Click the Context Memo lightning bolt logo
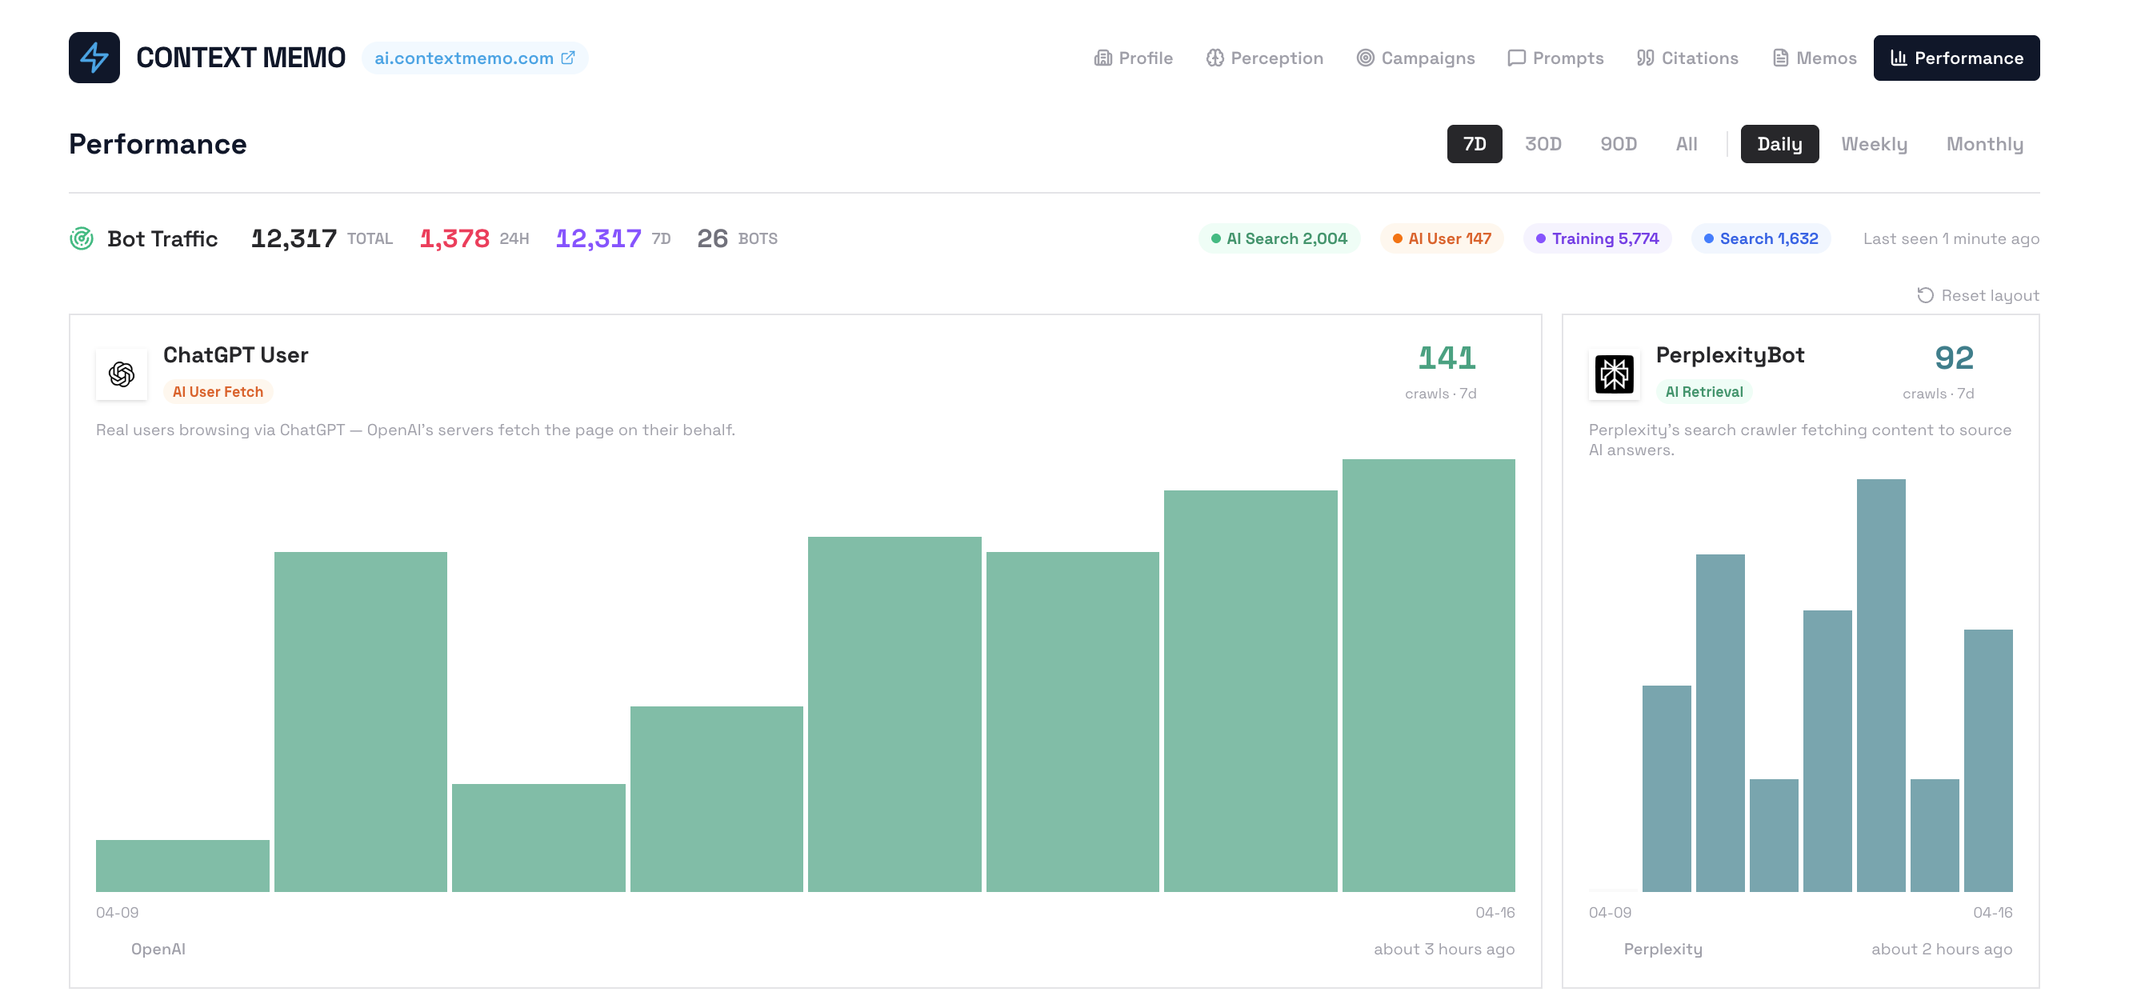Screen dimensions: 2133x1000 [x=94, y=57]
